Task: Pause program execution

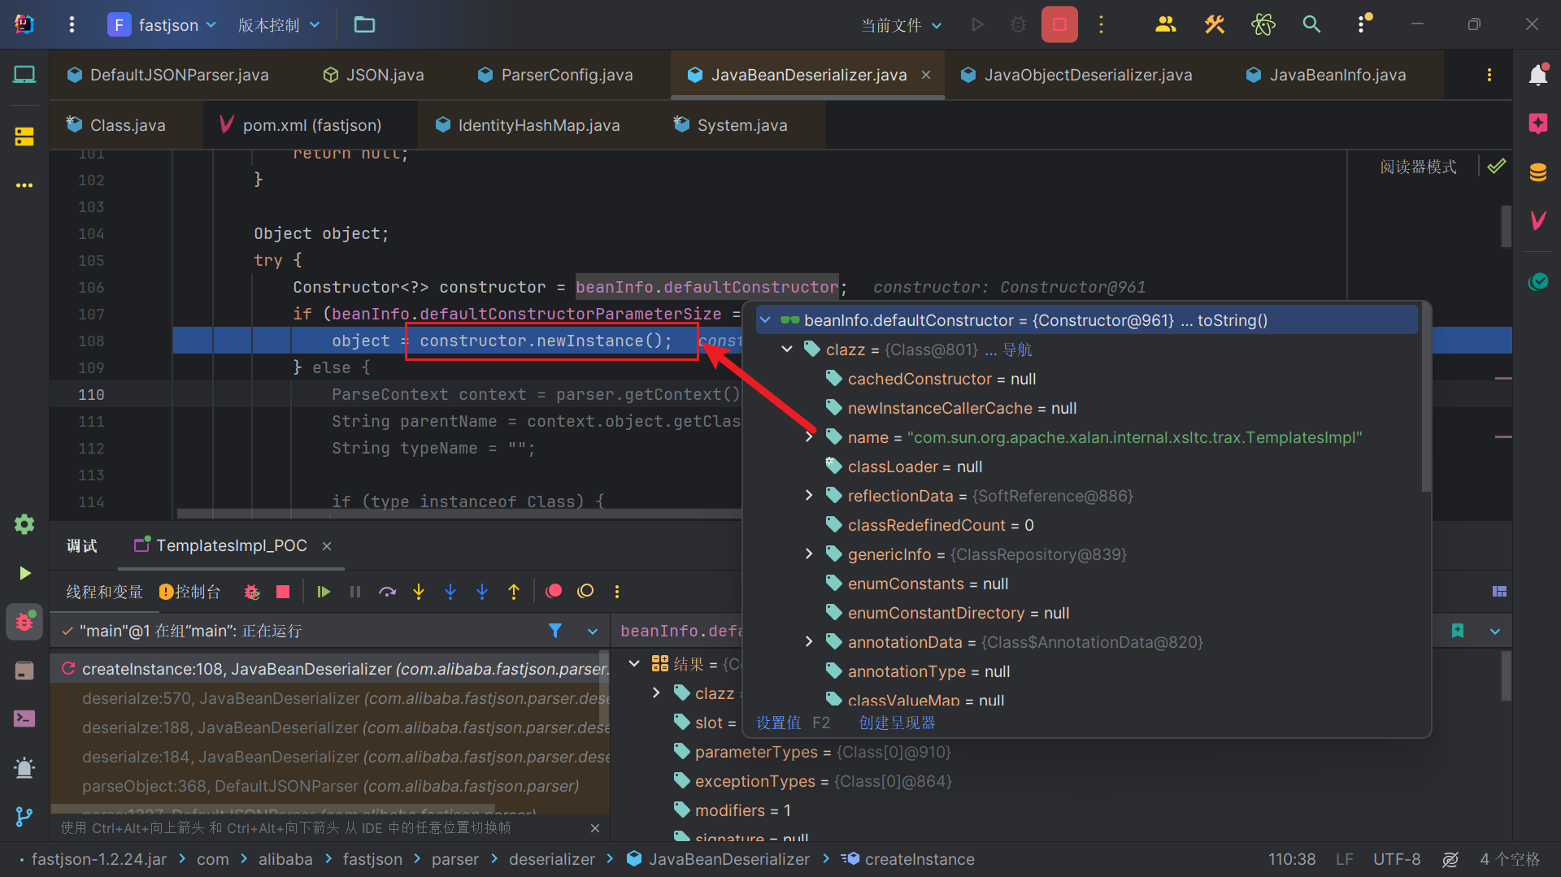Action: [355, 592]
